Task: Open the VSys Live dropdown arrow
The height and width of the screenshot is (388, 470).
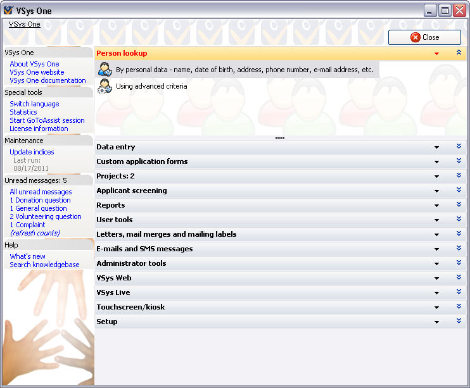Action: click(436, 293)
